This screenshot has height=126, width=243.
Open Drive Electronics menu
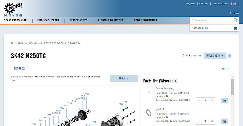(145, 20)
